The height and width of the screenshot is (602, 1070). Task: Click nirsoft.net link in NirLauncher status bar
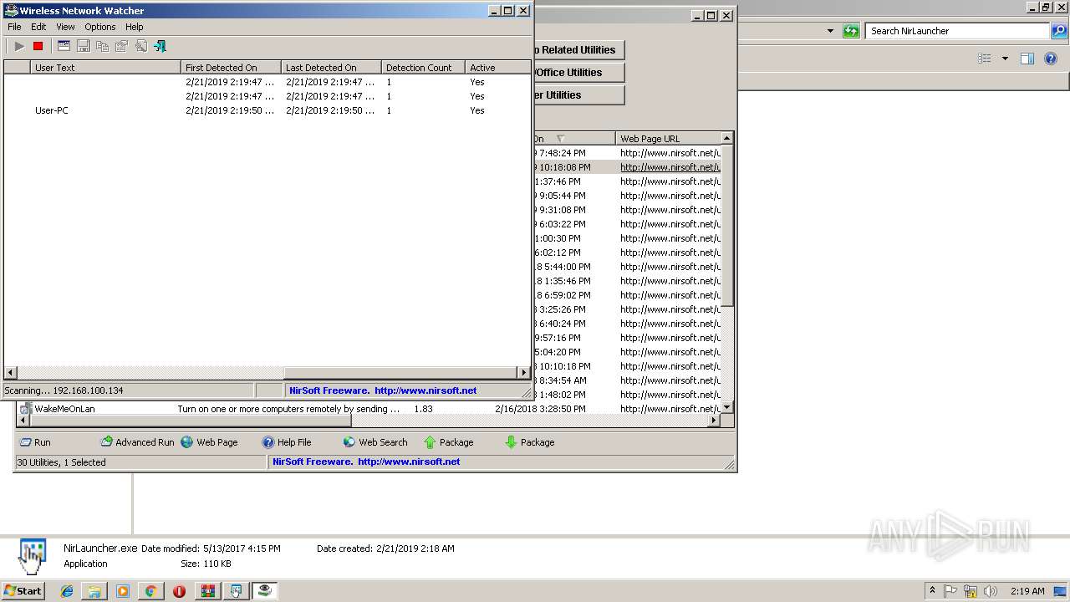(409, 462)
